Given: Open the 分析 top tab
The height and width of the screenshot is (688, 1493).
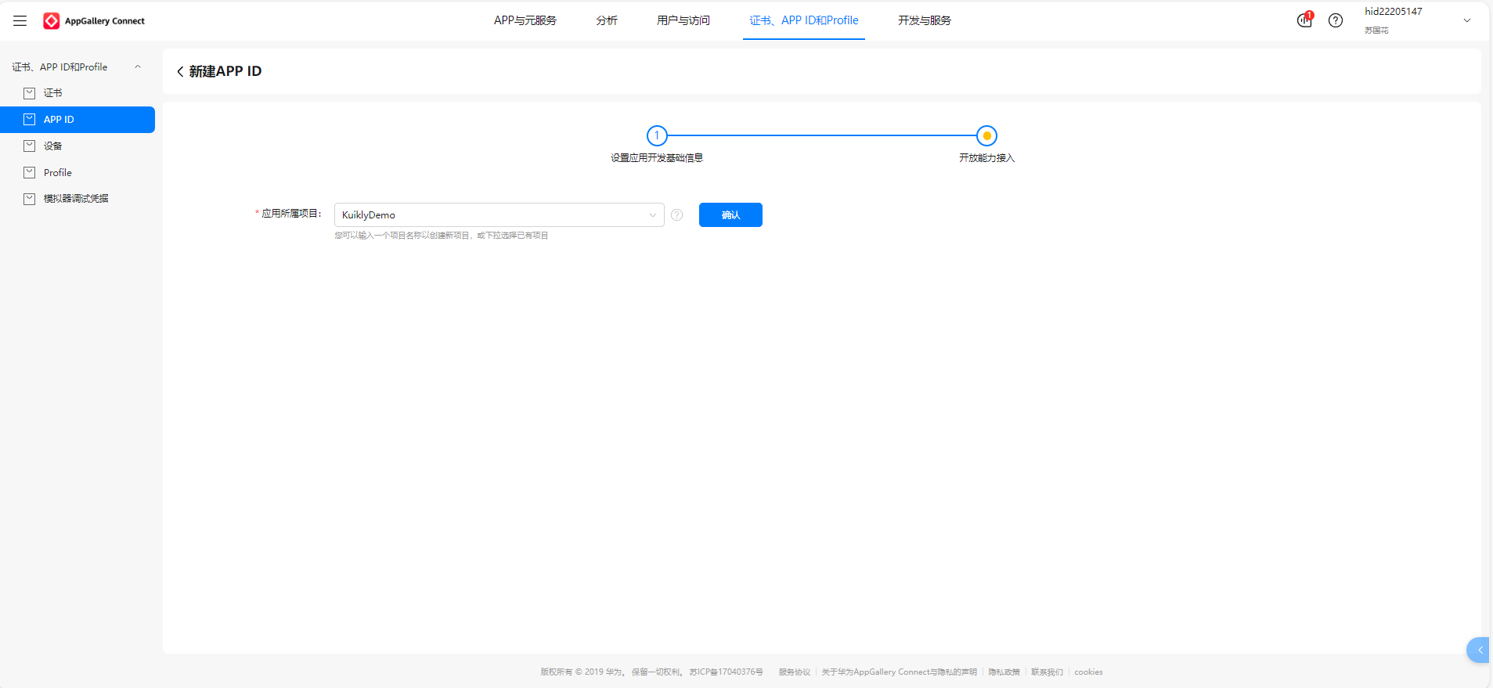Looking at the screenshot, I should pyautogui.click(x=607, y=20).
